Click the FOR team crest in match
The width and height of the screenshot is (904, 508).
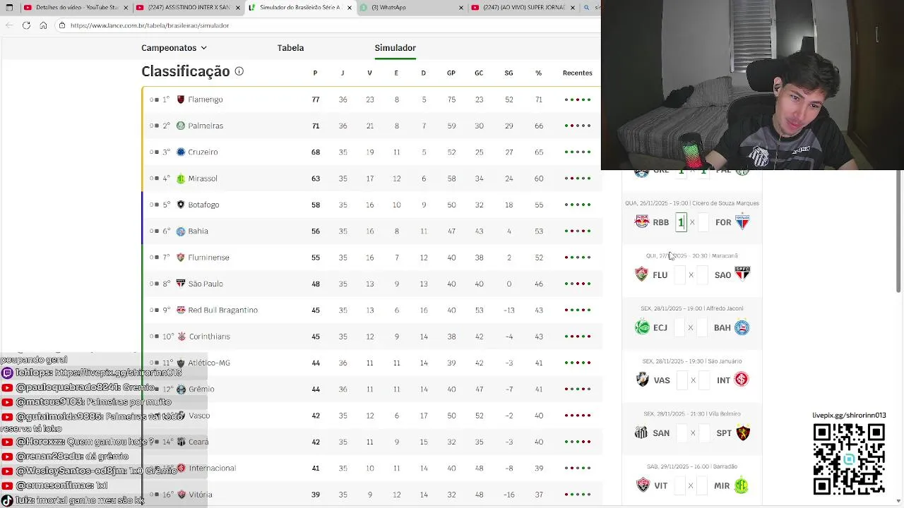coord(742,222)
